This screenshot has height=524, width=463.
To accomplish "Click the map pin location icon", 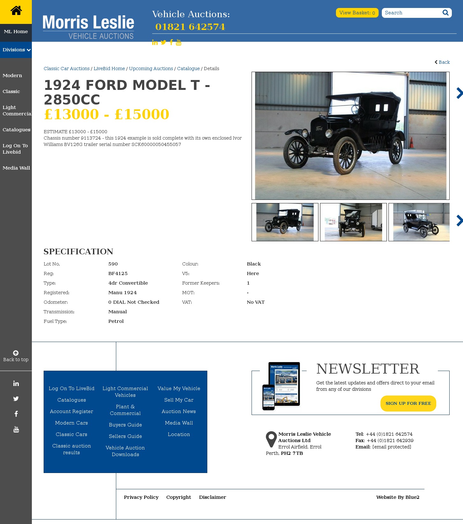I will (x=271, y=439).
